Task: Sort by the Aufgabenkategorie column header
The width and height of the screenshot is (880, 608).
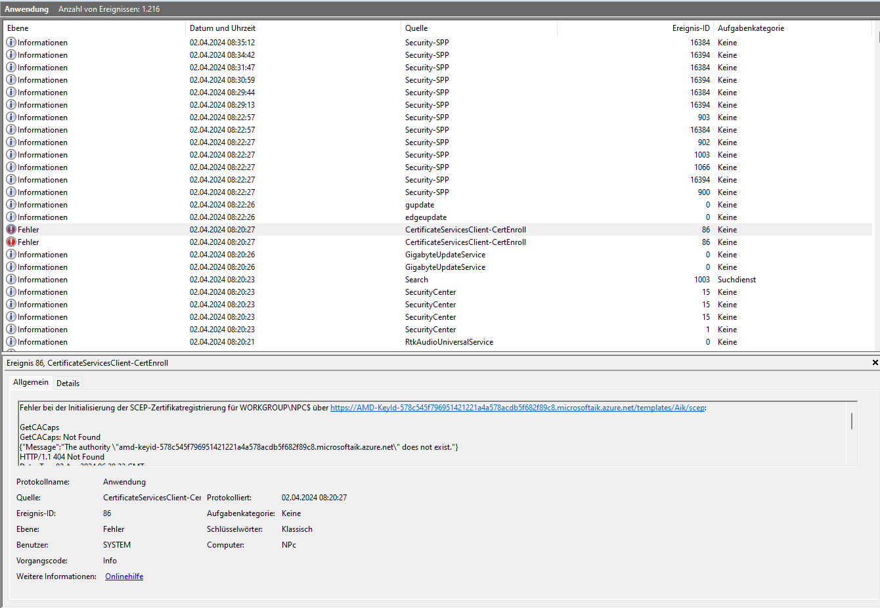Action: tap(793, 28)
